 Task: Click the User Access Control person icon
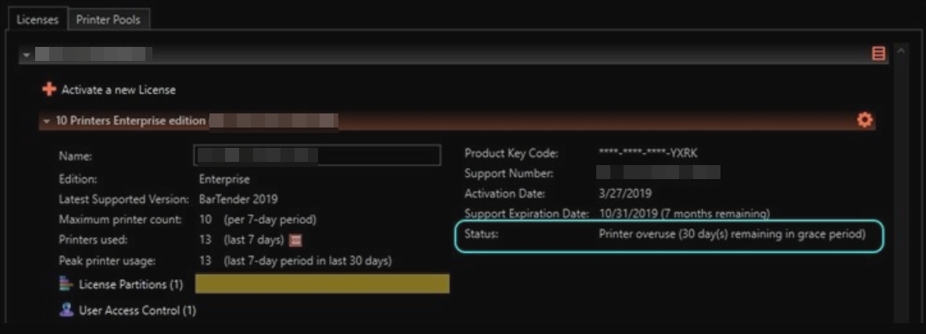(x=66, y=310)
